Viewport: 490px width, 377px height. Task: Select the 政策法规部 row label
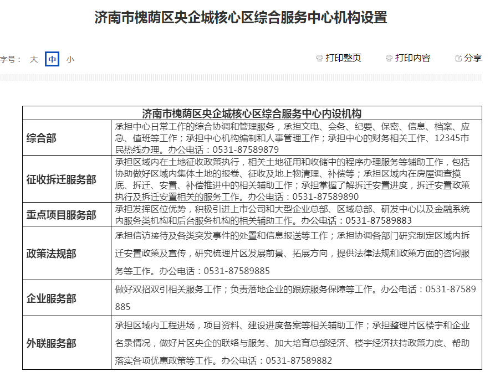point(51,254)
